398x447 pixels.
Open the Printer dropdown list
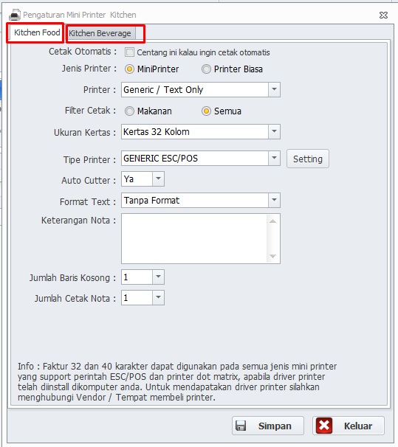pyautogui.click(x=274, y=89)
